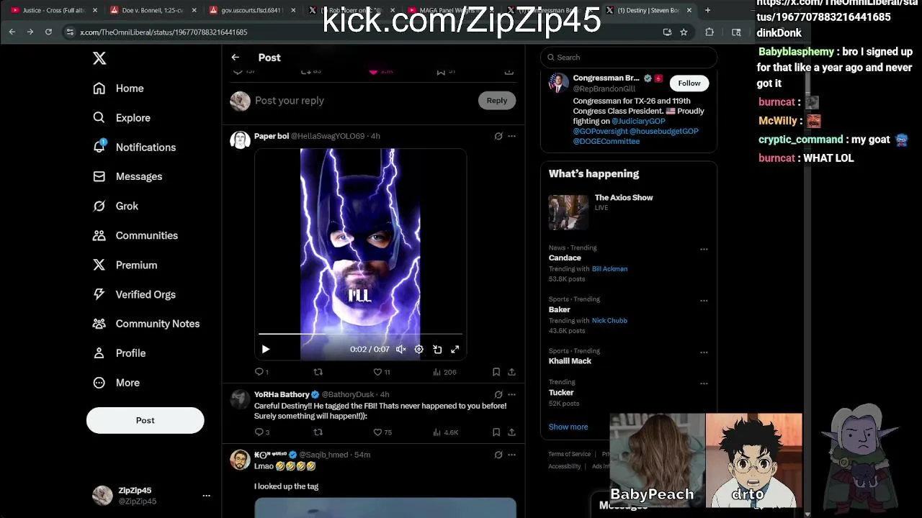
Task: Click the Profile person icon
Action: (x=99, y=353)
